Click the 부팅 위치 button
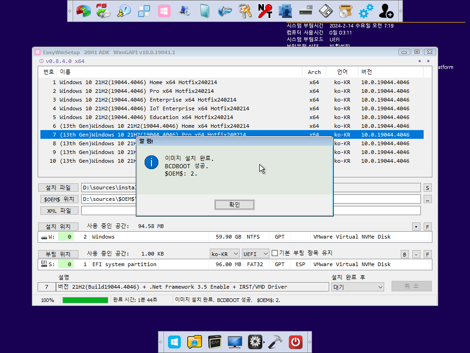The image size is (470, 353). 58,254
